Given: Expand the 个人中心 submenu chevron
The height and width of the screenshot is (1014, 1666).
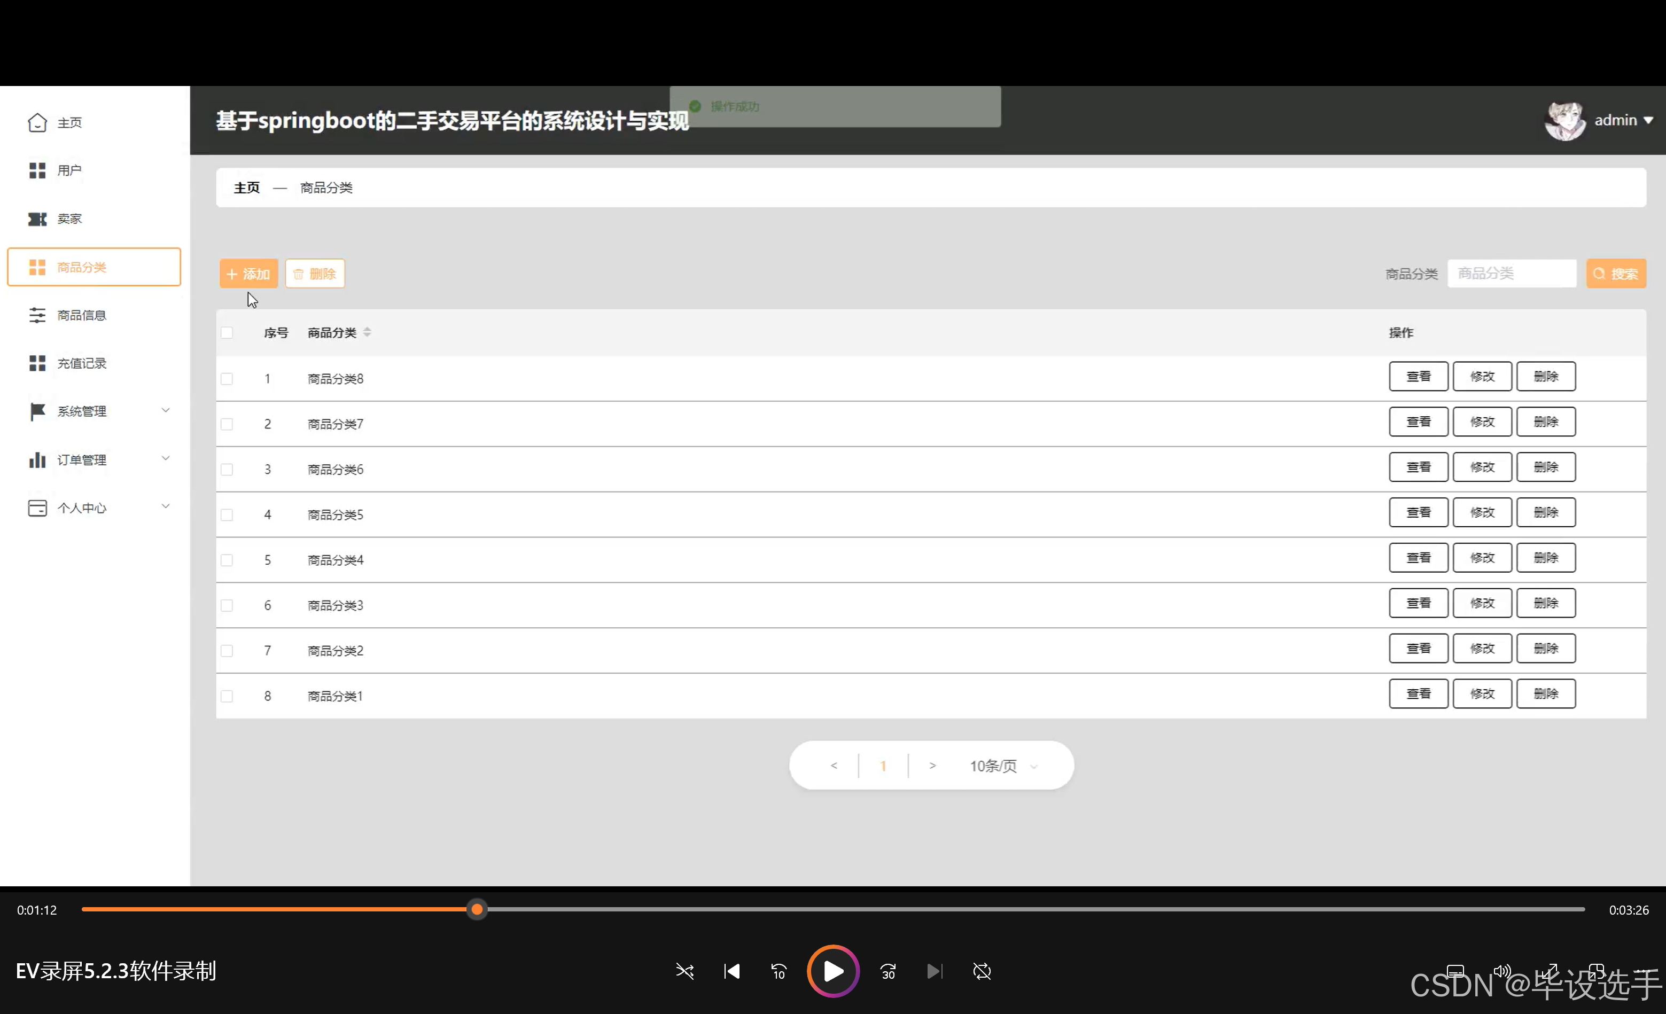Looking at the screenshot, I should point(166,505).
